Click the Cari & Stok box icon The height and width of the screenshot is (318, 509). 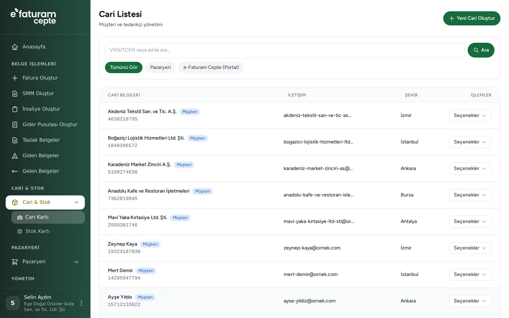(15, 203)
